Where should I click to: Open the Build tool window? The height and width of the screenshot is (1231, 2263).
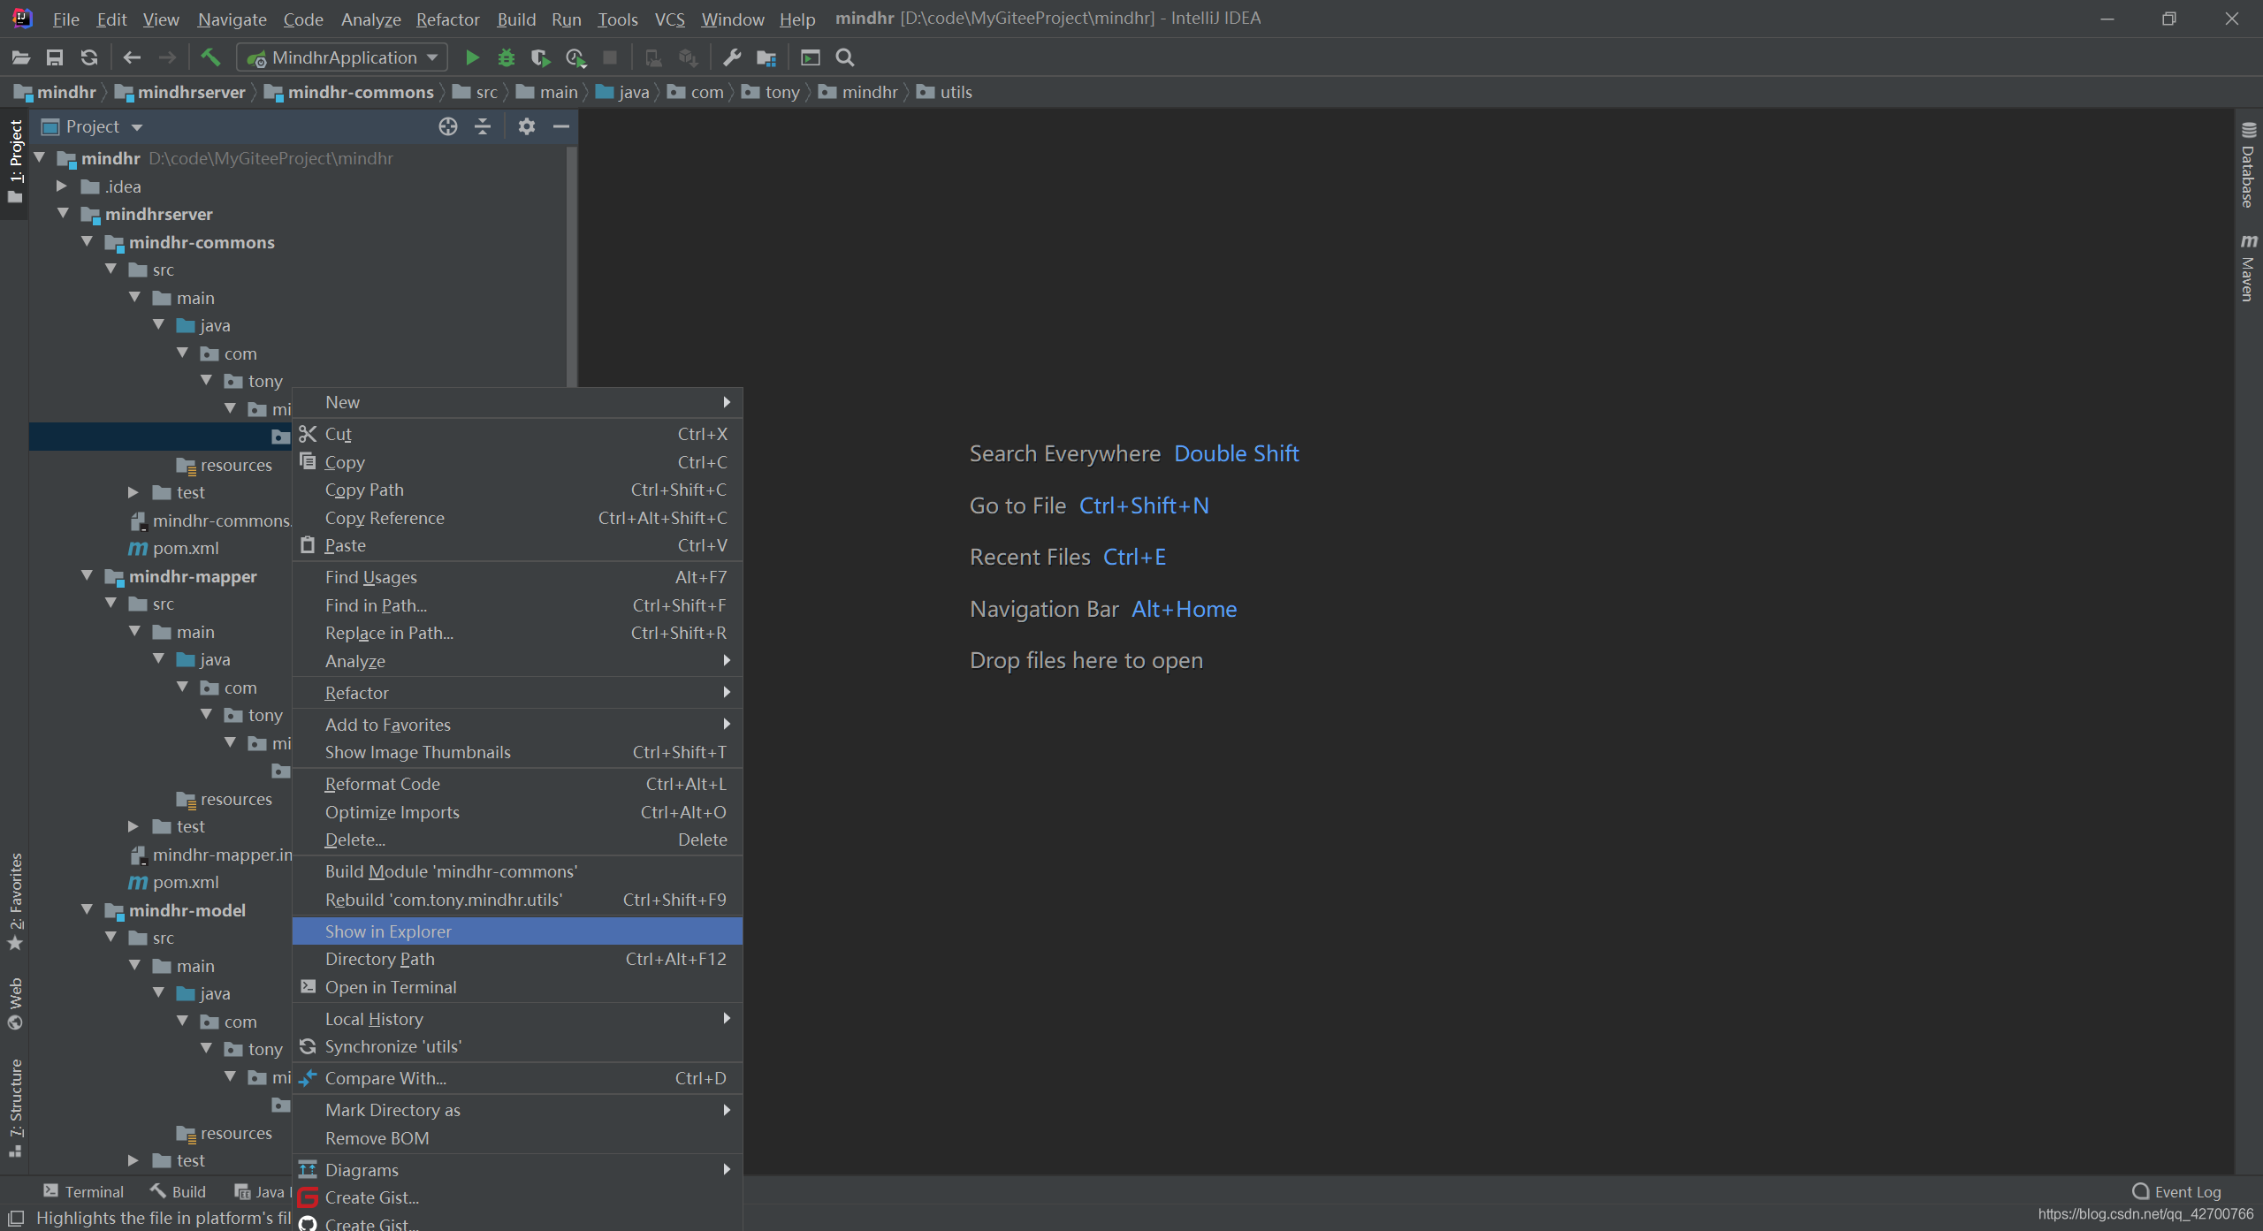178,1191
